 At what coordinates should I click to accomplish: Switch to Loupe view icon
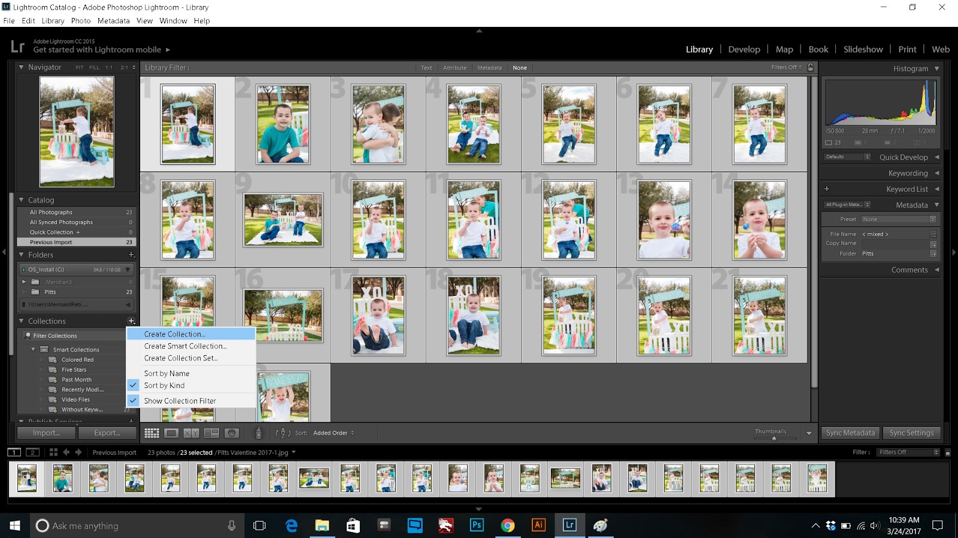pyautogui.click(x=172, y=433)
